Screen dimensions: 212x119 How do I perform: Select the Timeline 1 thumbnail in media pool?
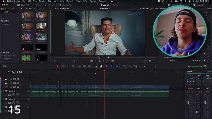tap(41, 37)
